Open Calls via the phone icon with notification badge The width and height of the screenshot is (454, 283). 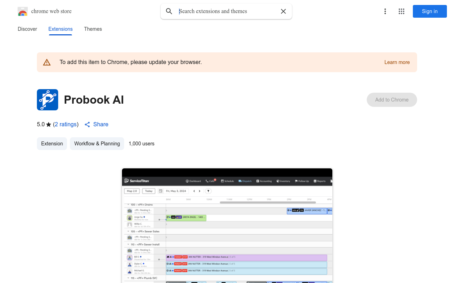click(207, 181)
